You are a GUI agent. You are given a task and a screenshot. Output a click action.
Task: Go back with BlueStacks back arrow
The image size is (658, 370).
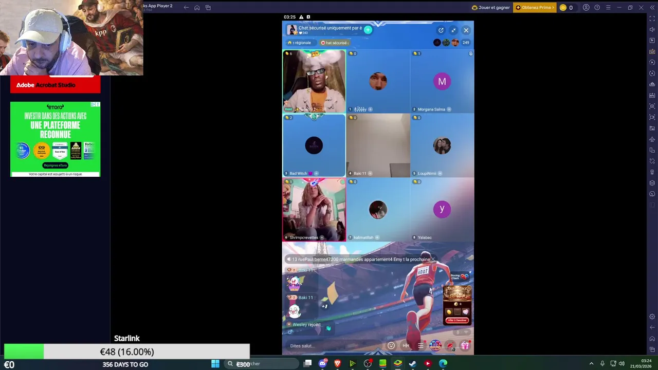[x=186, y=7]
